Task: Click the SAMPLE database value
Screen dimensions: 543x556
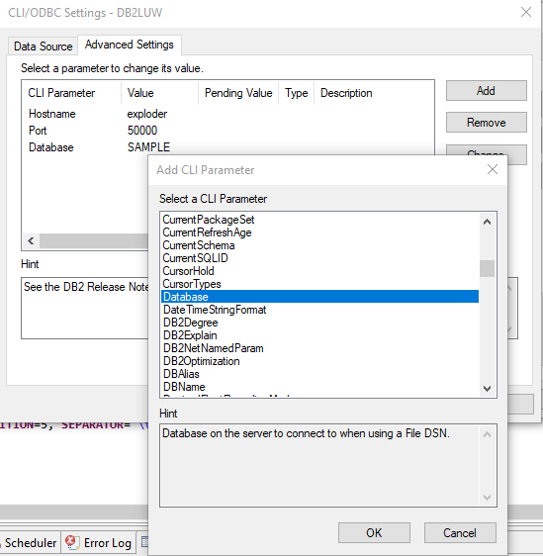Action: click(148, 147)
